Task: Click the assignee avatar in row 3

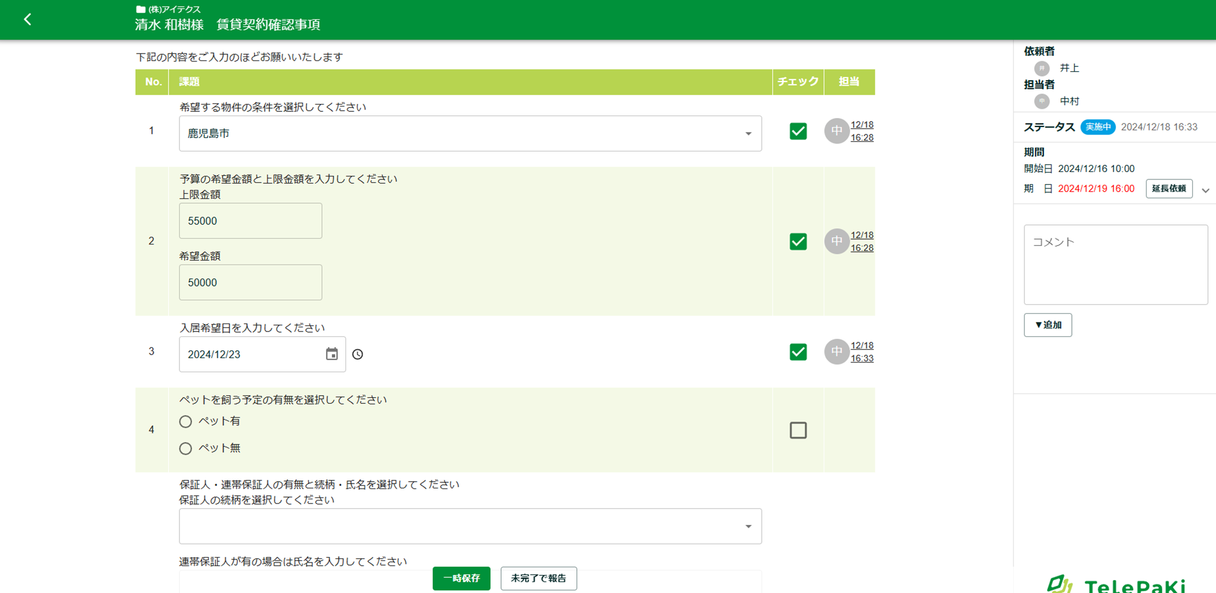Action: [836, 352]
